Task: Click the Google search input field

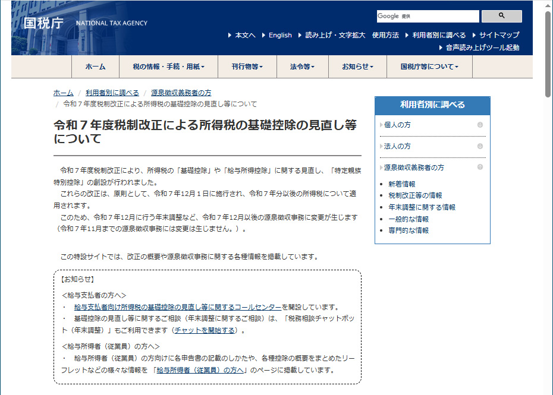Action: pos(427,16)
